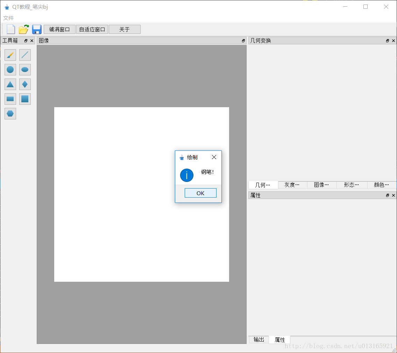Switch to the 形态… tab
397x353 pixels.
352,185
